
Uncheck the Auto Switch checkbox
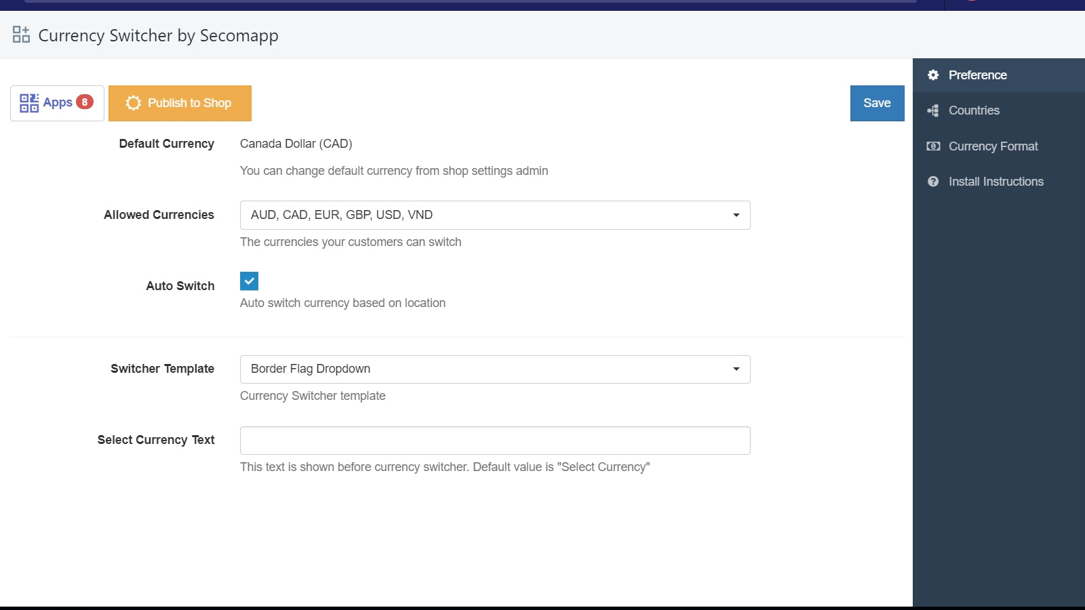[249, 281]
